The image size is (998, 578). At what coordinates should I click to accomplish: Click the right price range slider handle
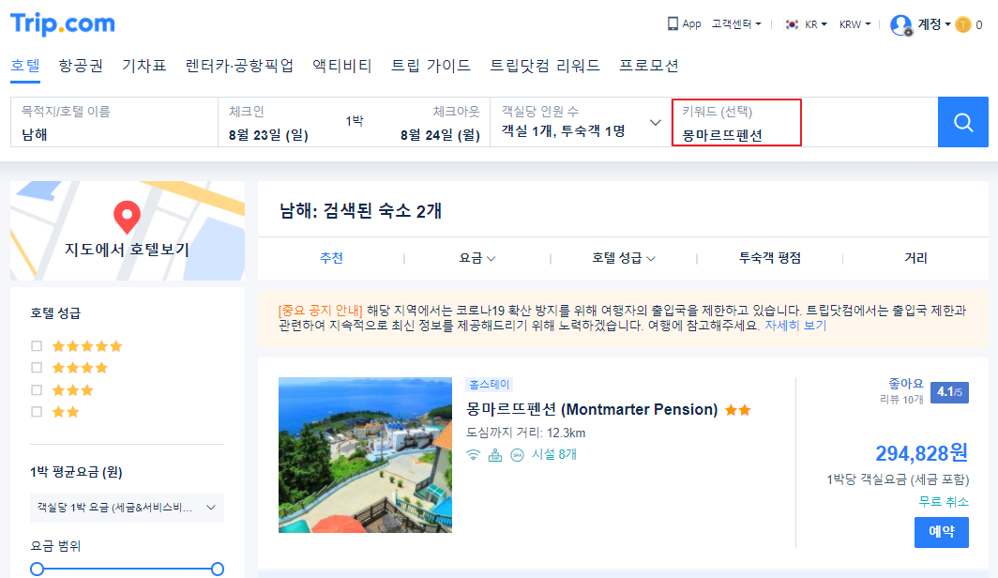tap(218, 569)
